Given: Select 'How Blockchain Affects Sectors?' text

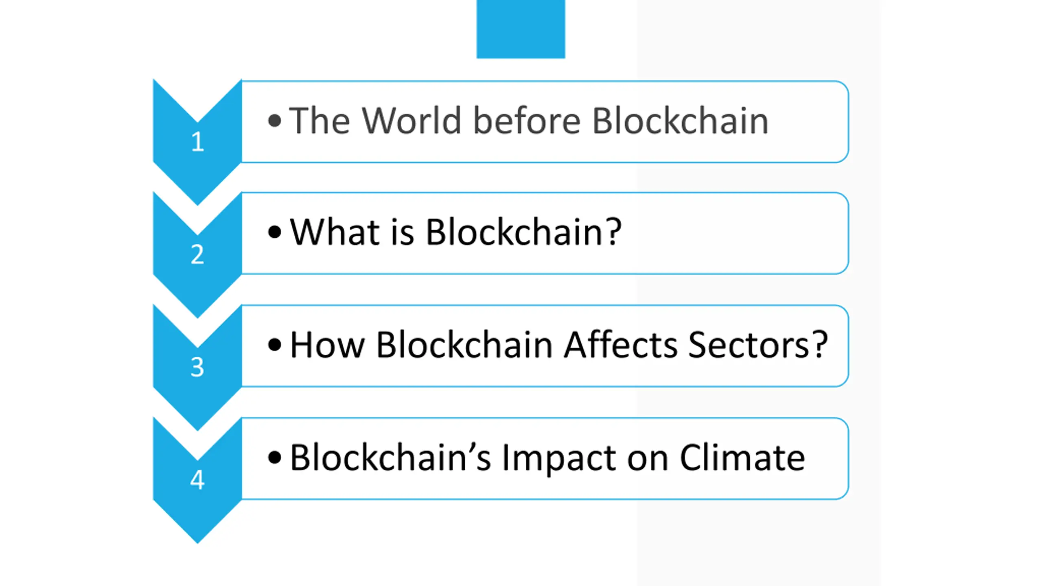Looking at the screenshot, I should 559,345.
